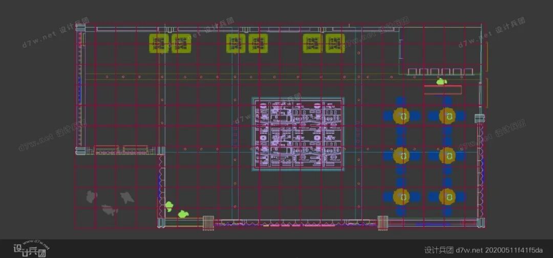Screen dimensions: 553x258
Task: Select the top-left round yellow table
Action: click(x=401, y=116)
